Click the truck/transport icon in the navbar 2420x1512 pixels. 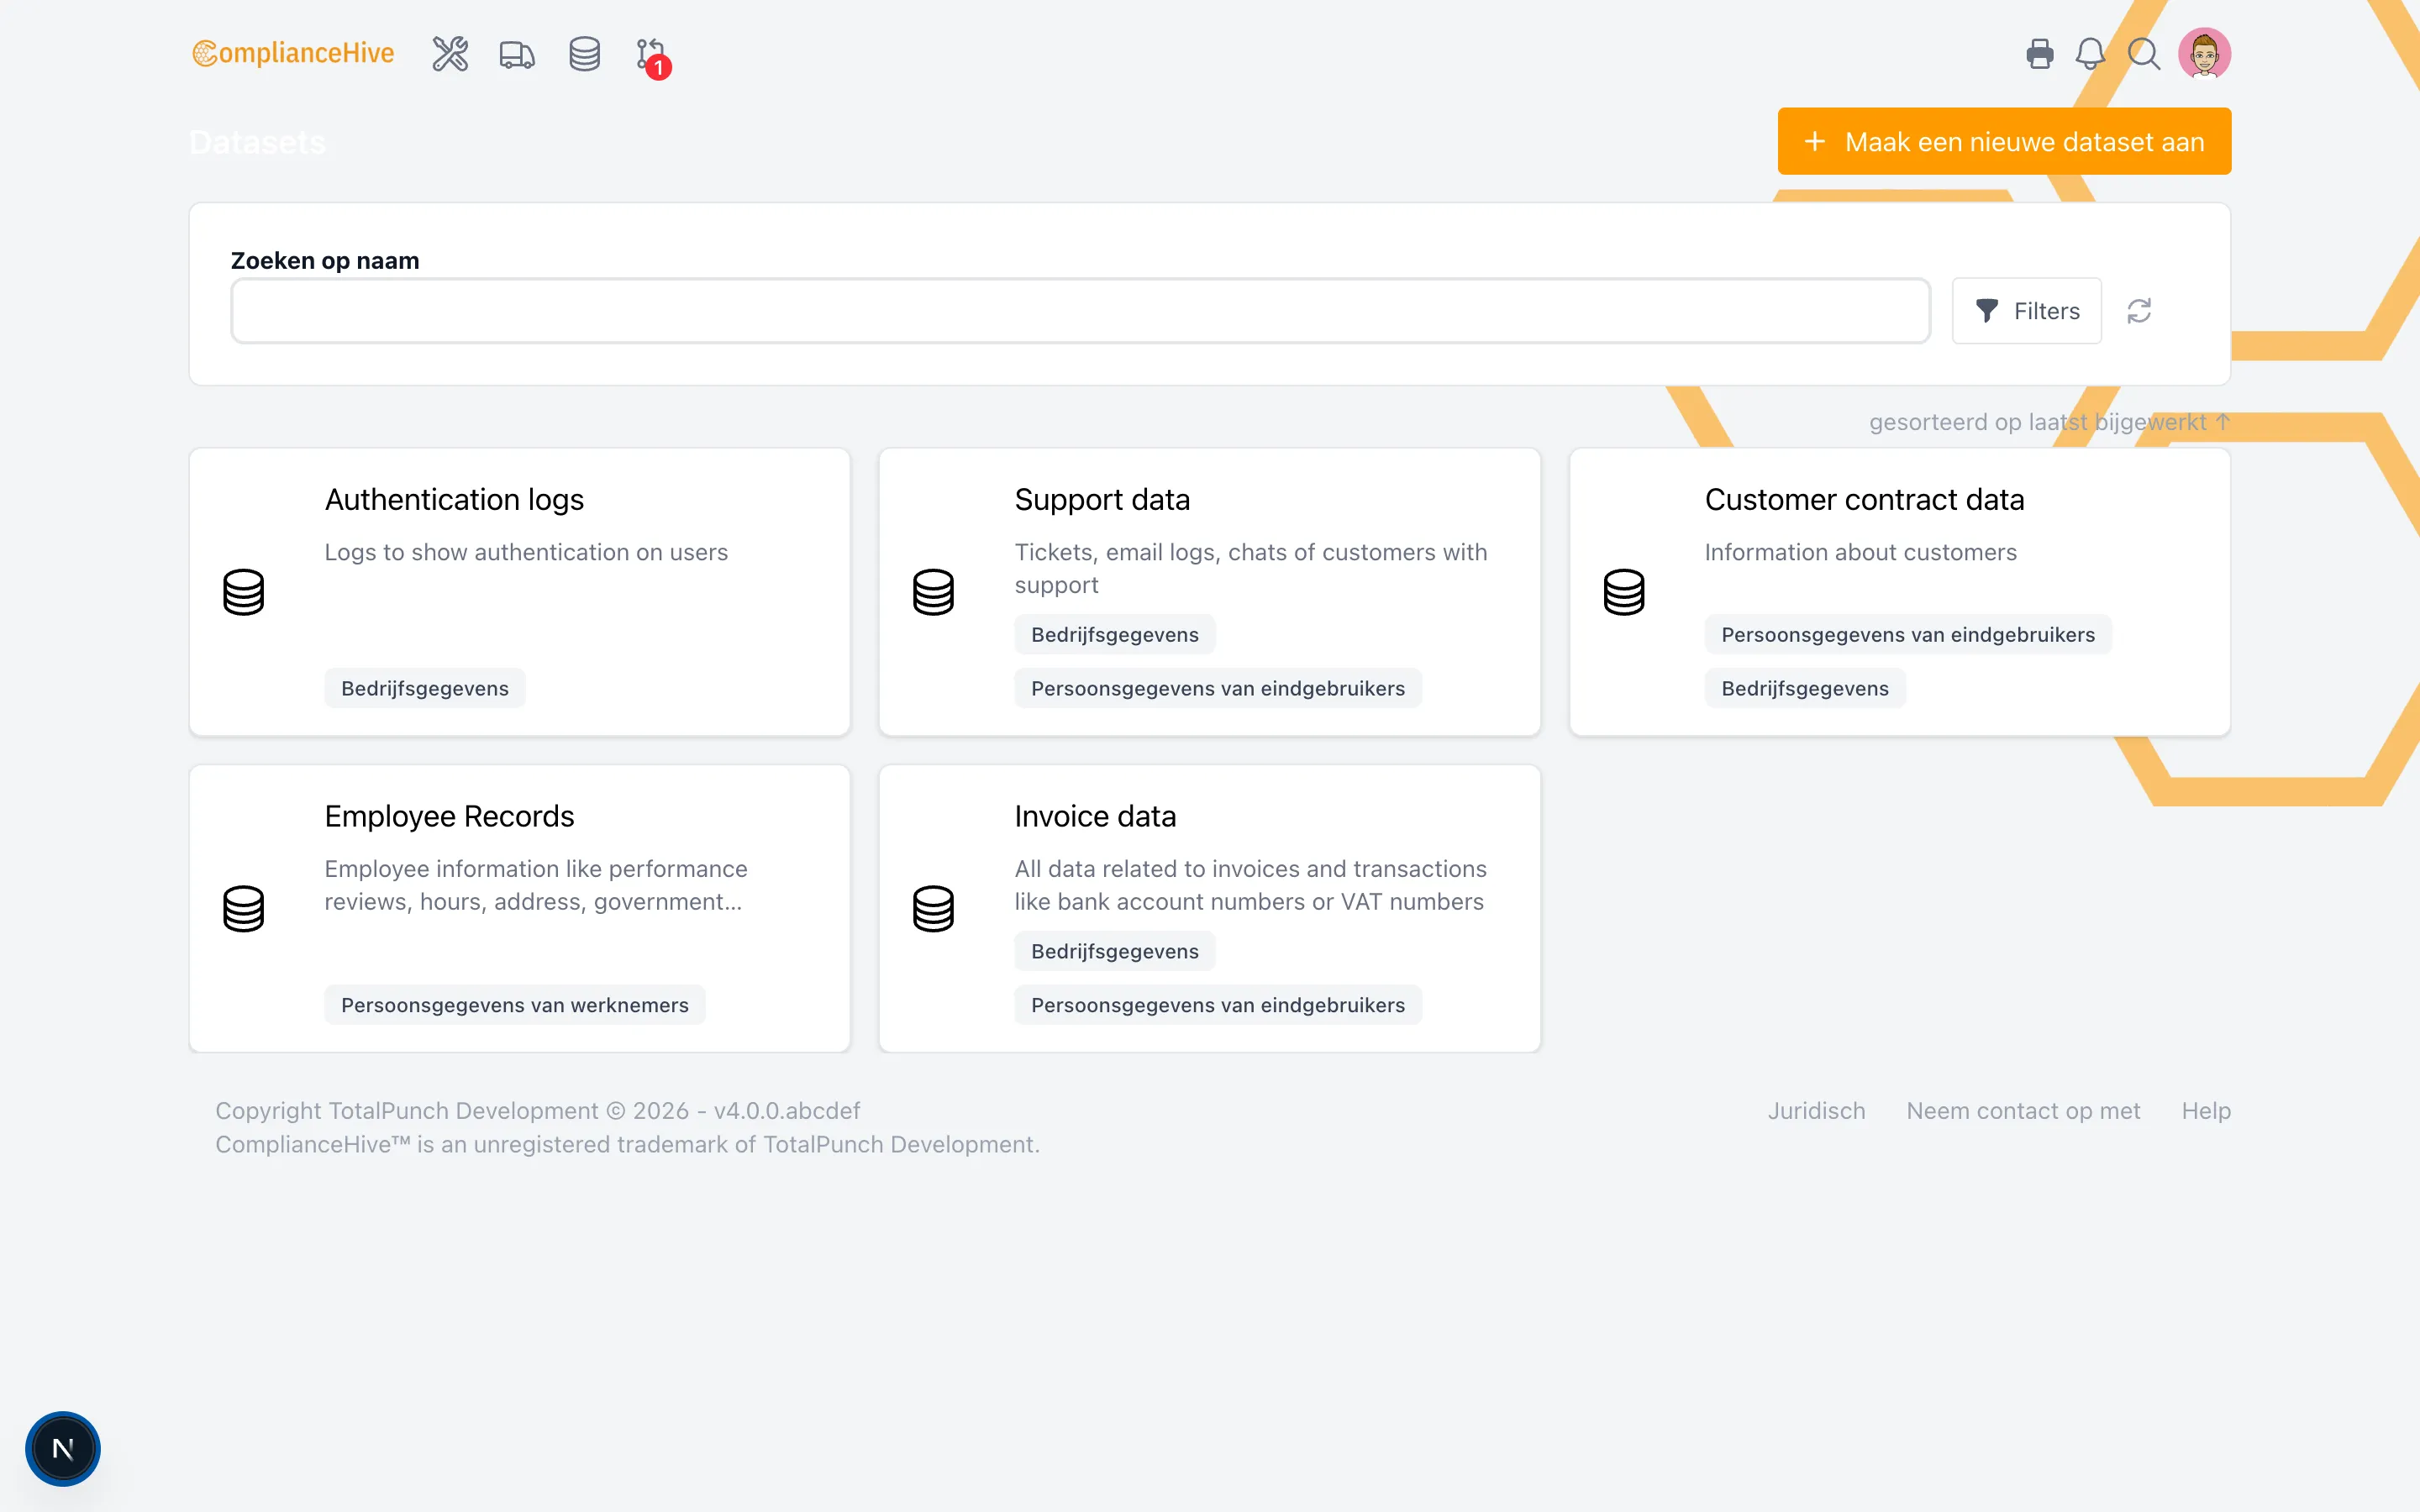coord(516,54)
